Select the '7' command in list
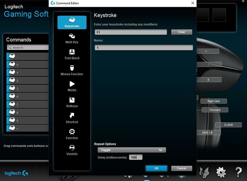Viewport: 247px width, 181px height. tap(28, 104)
